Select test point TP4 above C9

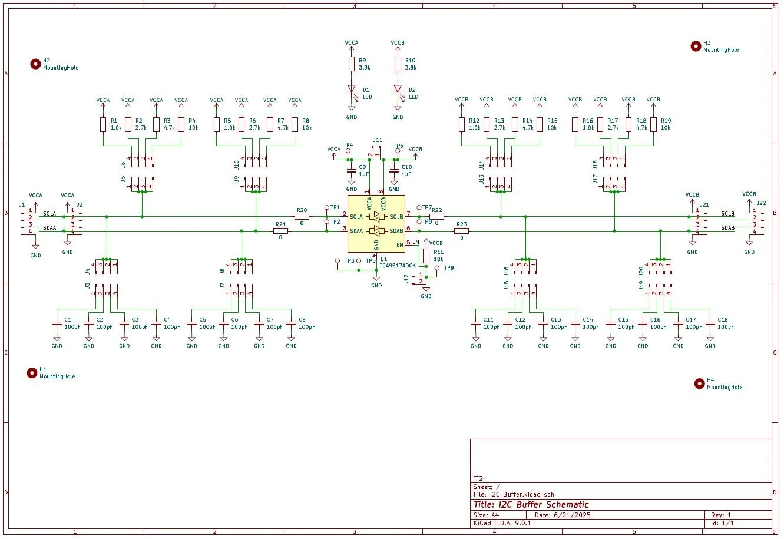(x=348, y=150)
